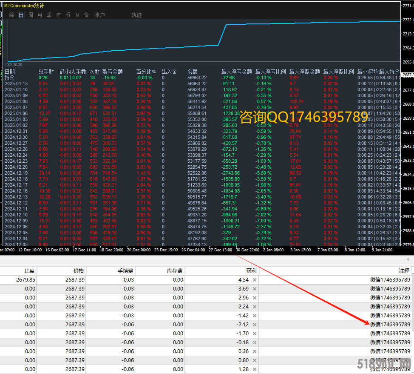Switch to the 季 quarterly tab

click(x=49, y=15)
